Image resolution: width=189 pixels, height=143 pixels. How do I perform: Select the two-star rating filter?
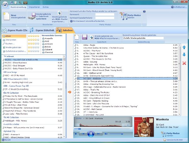coord(34,47)
